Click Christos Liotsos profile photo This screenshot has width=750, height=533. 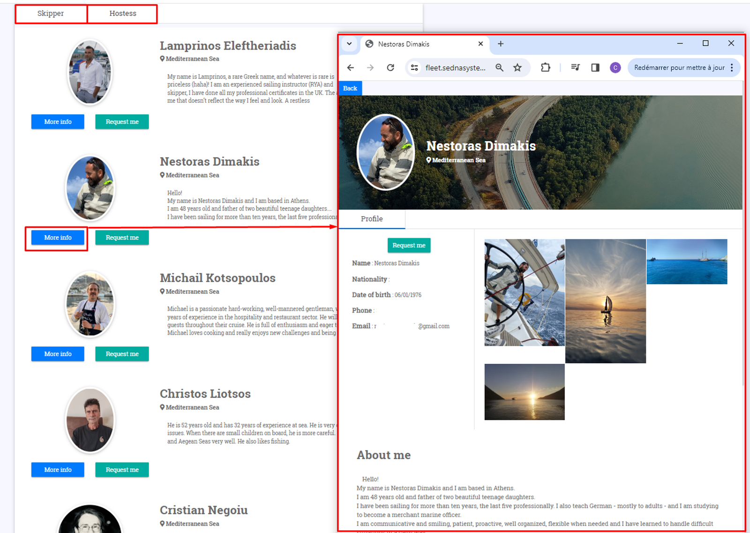(90, 420)
